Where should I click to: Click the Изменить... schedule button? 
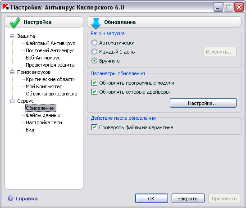[220, 52]
